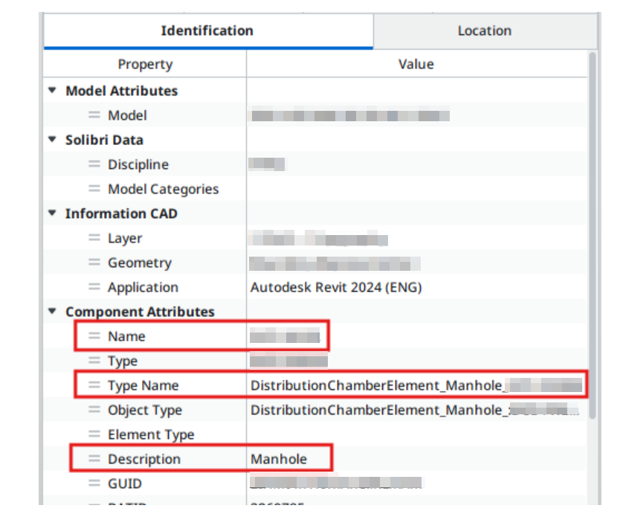This screenshot has width=623, height=517.
Task: Collapse the Solibri Data section
Action: (52, 140)
